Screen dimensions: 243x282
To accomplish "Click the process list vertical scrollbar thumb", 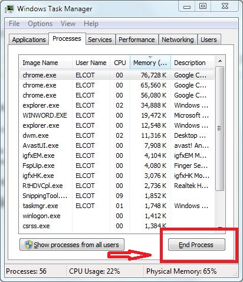I will coord(220,128).
